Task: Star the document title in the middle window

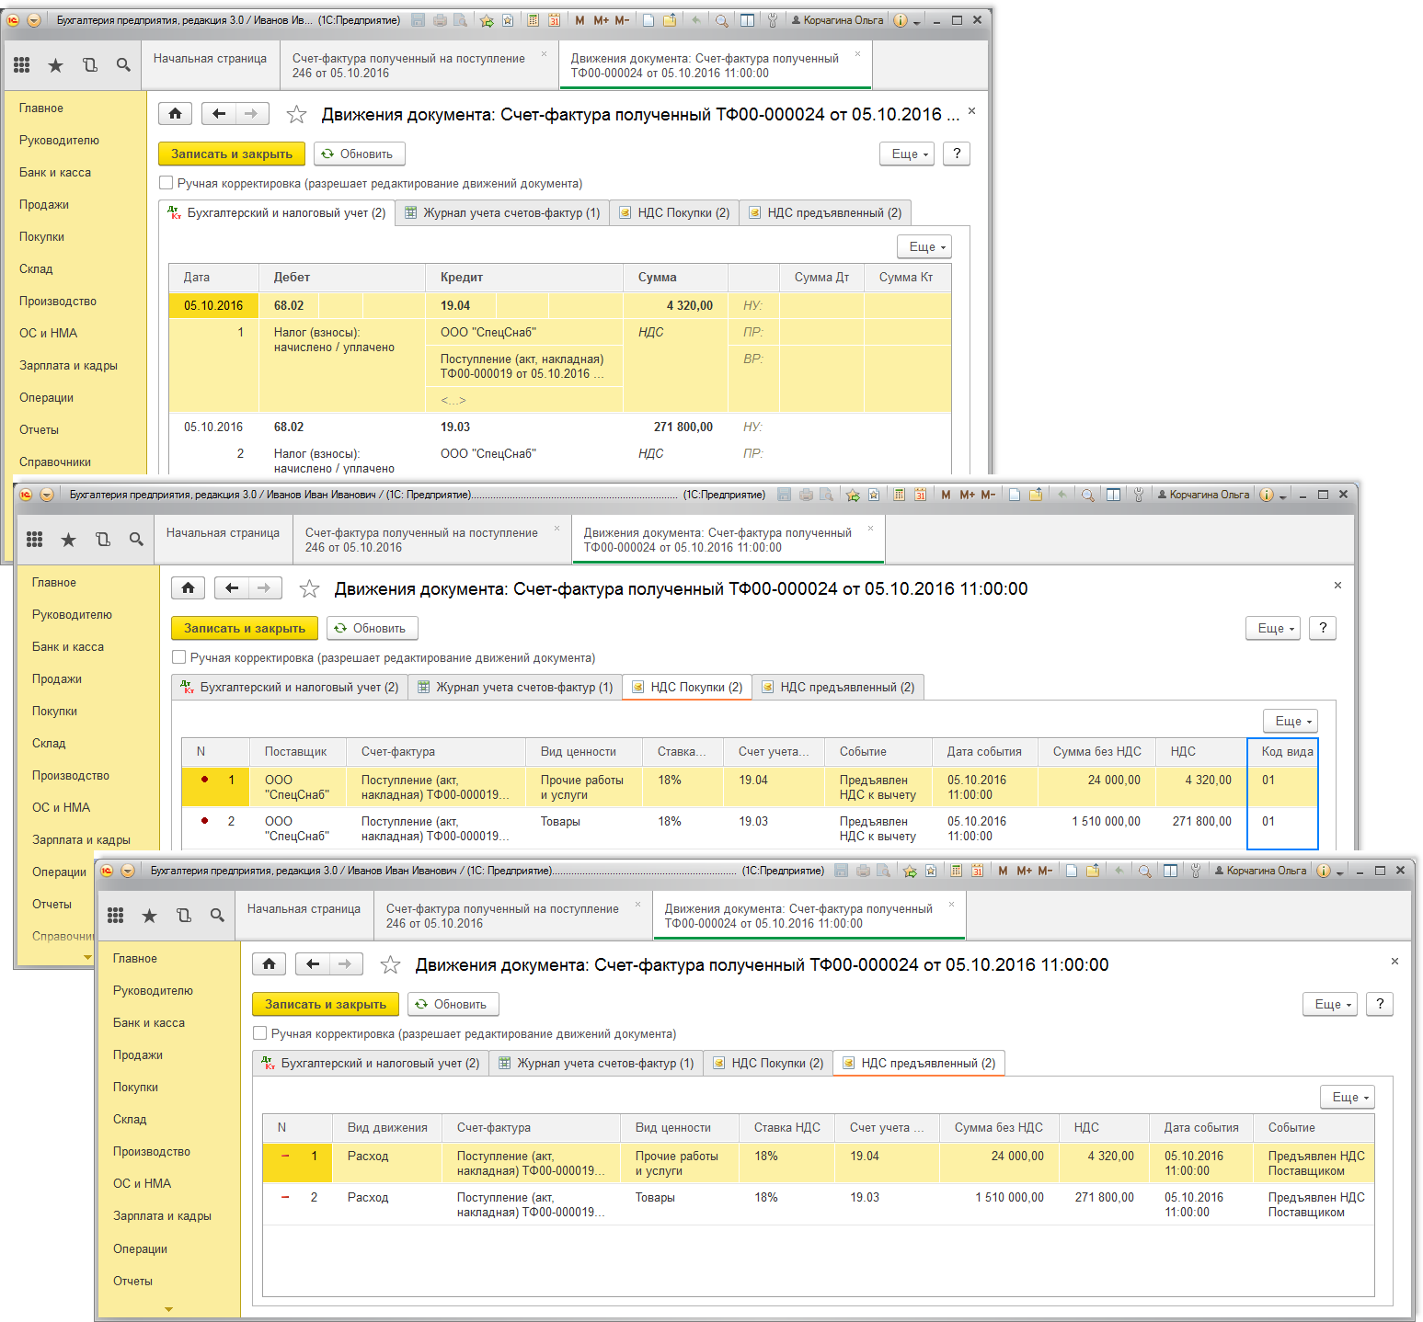Action: [310, 589]
